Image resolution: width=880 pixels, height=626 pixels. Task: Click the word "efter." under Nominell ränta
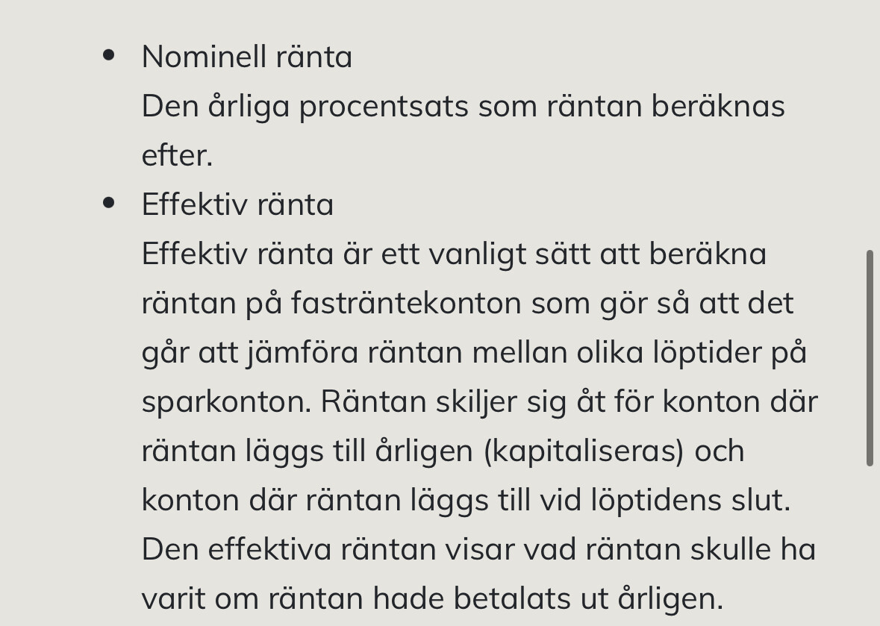click(177, 156)
